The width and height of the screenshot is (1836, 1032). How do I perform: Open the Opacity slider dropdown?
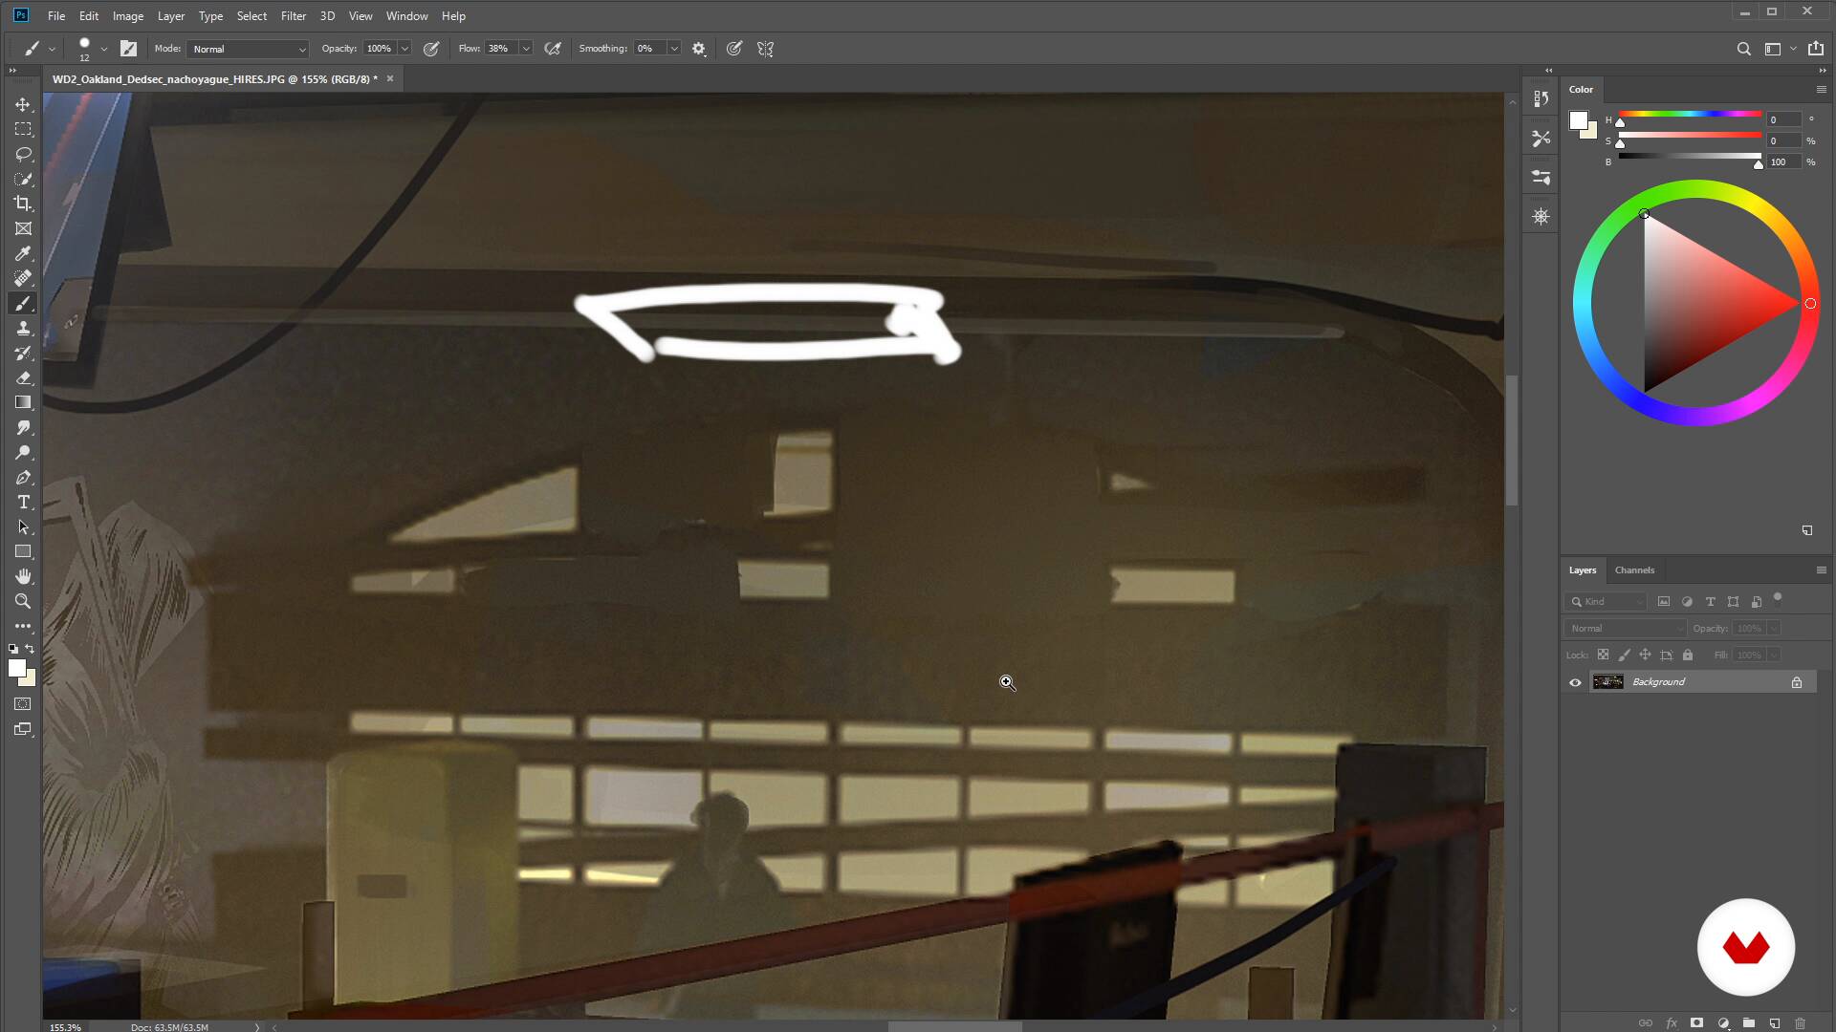(x=404, y=49)
